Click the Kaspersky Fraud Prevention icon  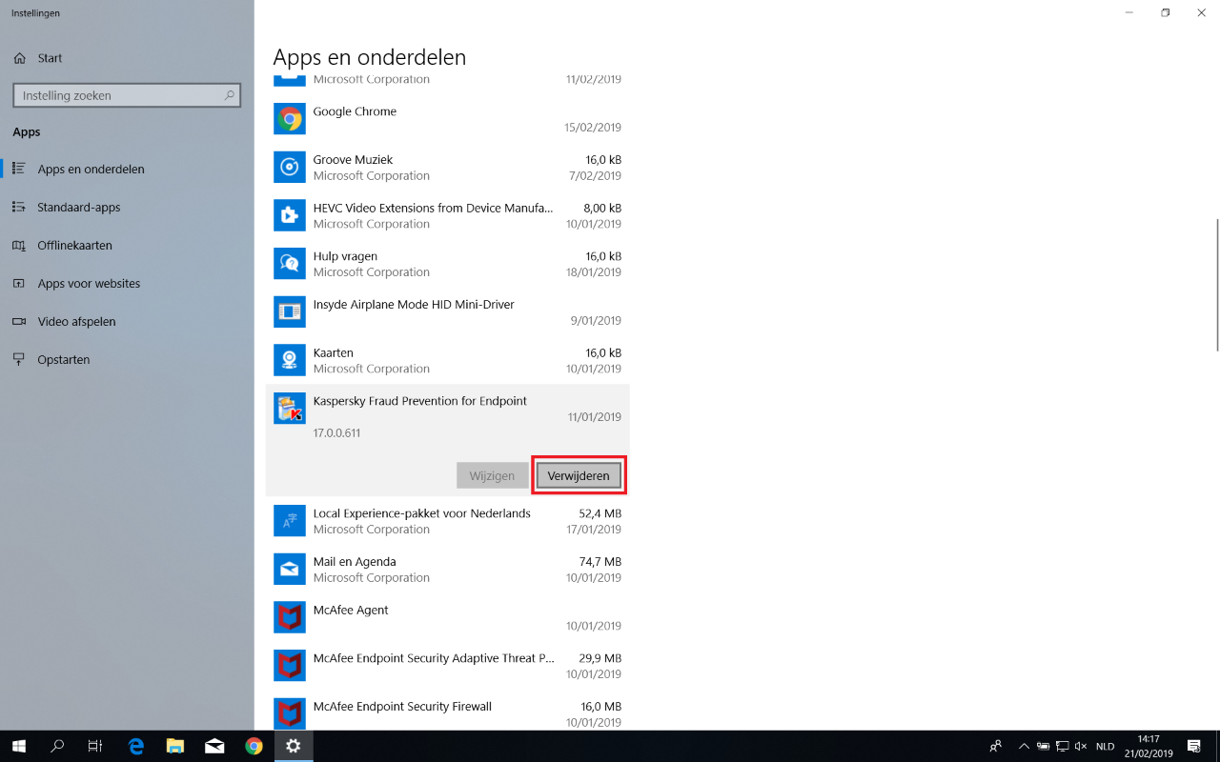pyautogui.click(x=290, y=409)
